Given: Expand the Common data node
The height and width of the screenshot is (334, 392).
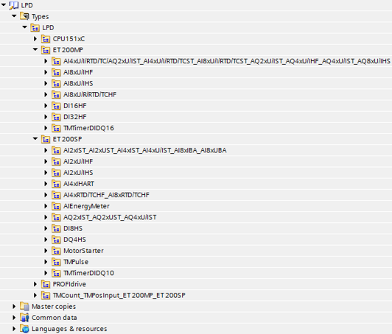Looking at the screenshot, I should [x=14, y=318].
